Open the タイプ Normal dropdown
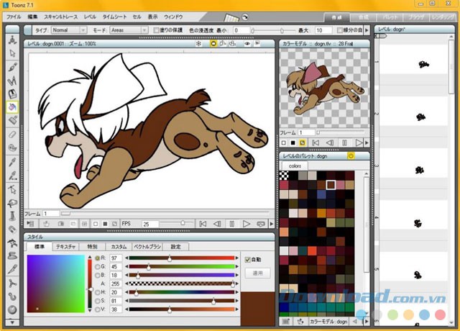This screenshot has width=460, height=331. (69, 30)
